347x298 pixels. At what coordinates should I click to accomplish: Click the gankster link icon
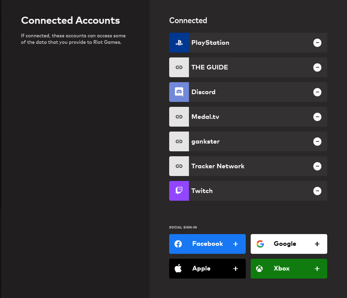[x=179, y=141]
